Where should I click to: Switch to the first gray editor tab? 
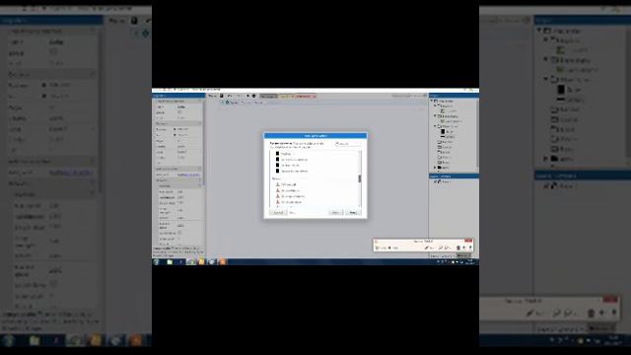(x=268, y=97)
